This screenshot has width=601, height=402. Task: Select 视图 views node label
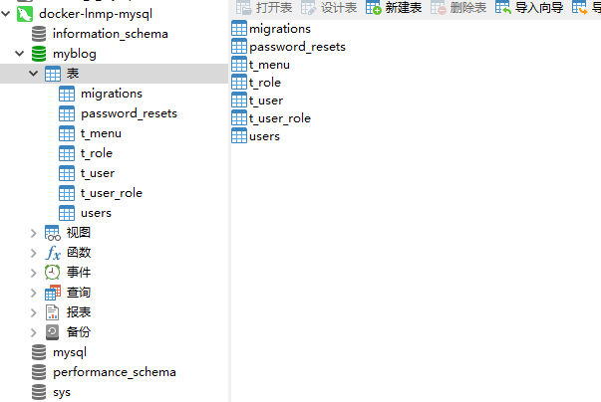[x=79, y=233]
